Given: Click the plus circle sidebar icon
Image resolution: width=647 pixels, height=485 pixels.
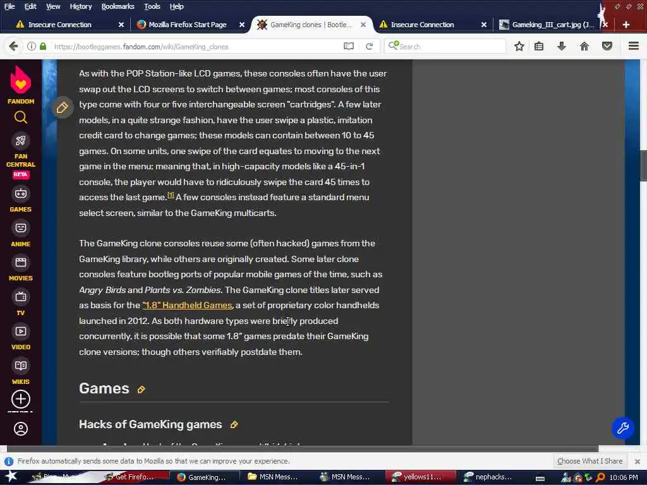Looking at the screenshot, I should click(x=21, y=399).
